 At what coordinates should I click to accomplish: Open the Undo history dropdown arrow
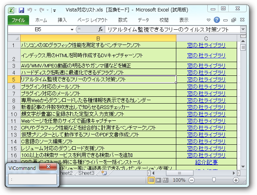35,10
